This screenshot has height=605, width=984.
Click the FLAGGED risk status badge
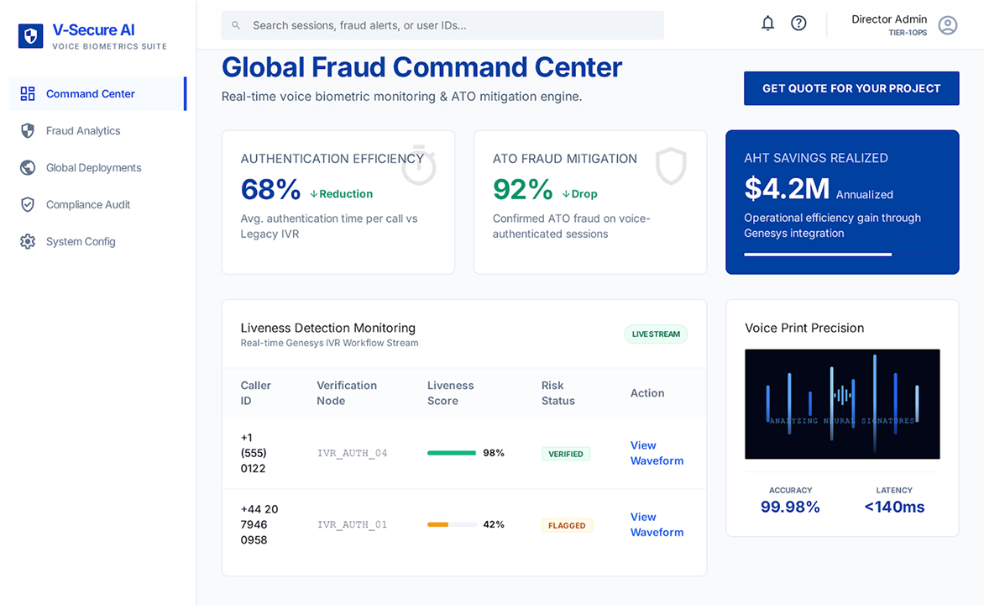pyautogui.click(x=567, y=526)
